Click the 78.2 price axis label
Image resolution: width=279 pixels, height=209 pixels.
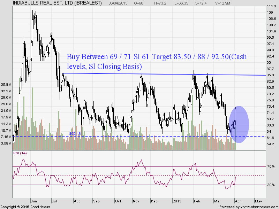(271, 94)
